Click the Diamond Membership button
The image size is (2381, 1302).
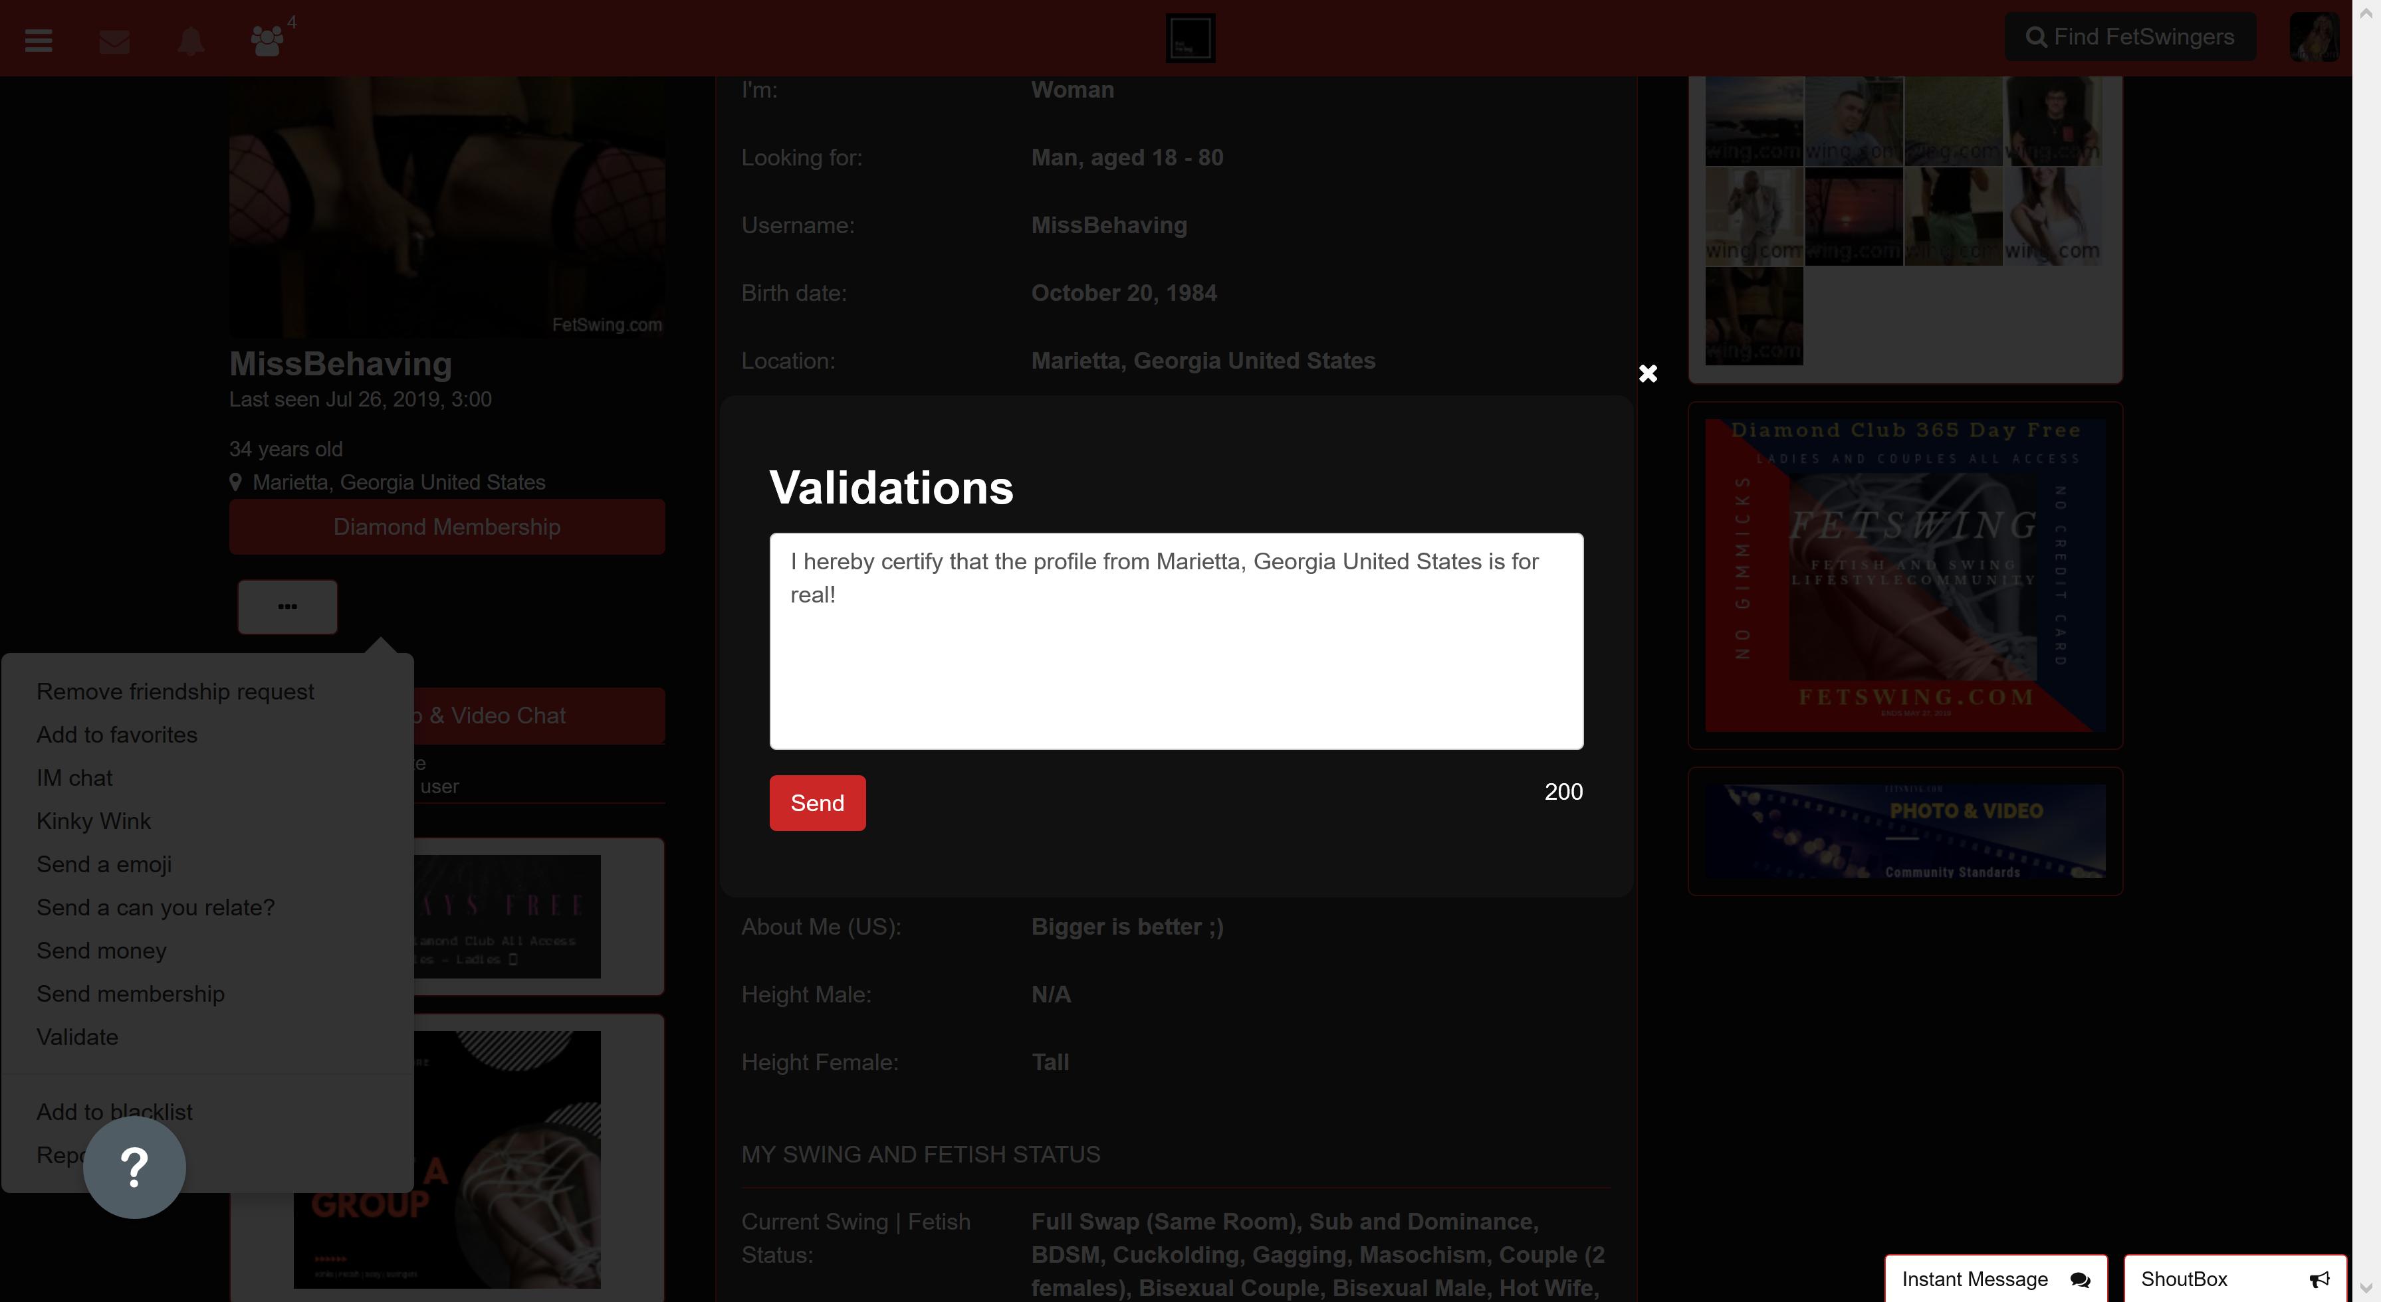pyautogui.click(x=447, y=526)
